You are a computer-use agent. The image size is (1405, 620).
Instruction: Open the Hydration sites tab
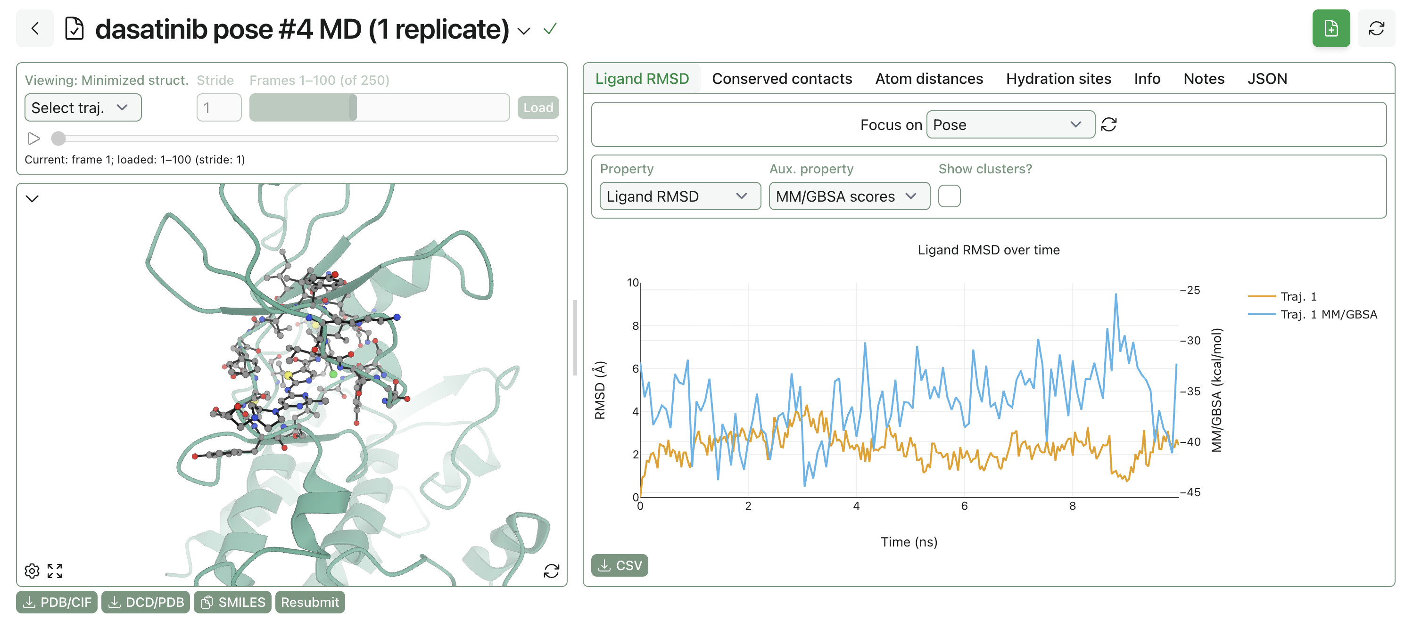[x=1058, y=79]
